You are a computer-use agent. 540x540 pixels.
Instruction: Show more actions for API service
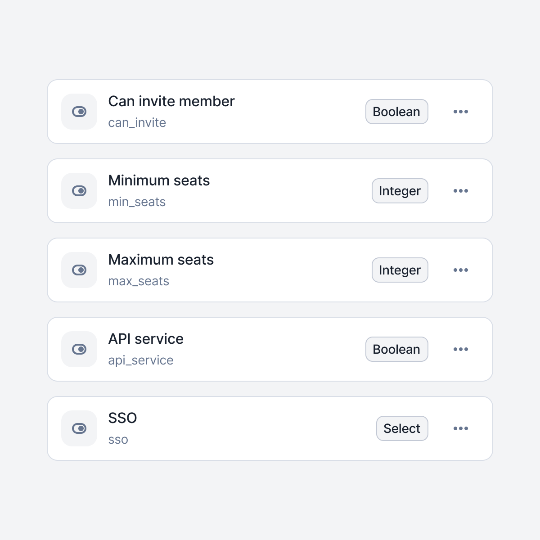point(460,349)
